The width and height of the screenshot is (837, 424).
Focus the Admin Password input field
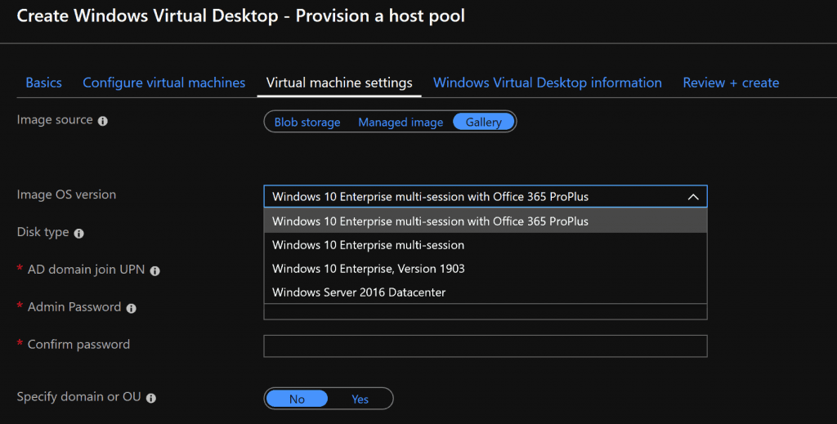[x=486, y=311]
